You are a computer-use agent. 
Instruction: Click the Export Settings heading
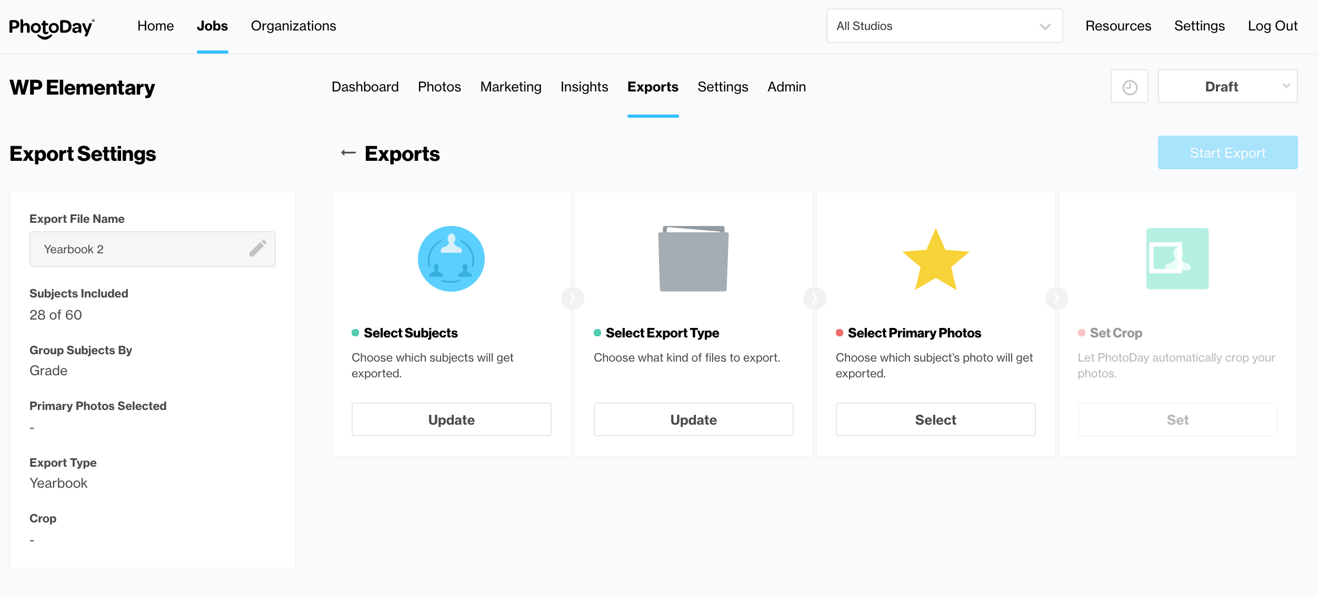83,153
